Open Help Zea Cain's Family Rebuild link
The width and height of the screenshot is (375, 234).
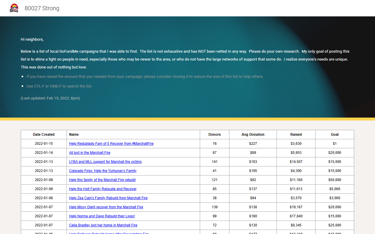click(108, 198)
